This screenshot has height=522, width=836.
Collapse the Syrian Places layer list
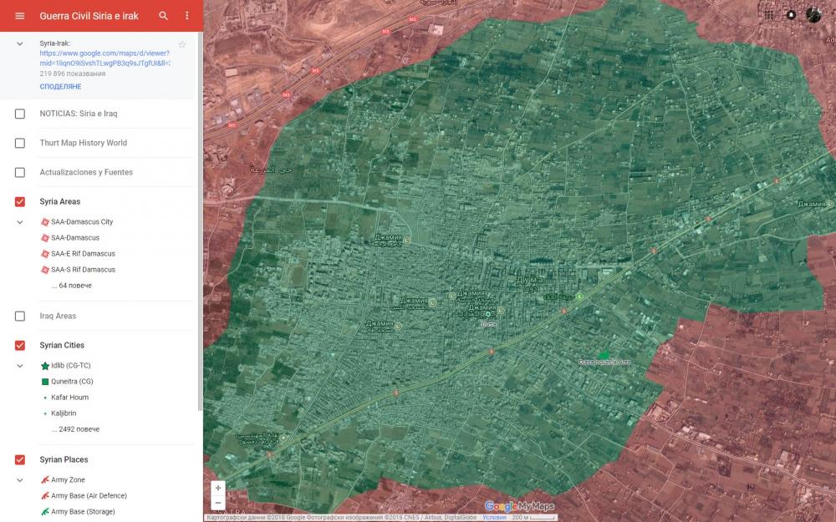point(20,480)
